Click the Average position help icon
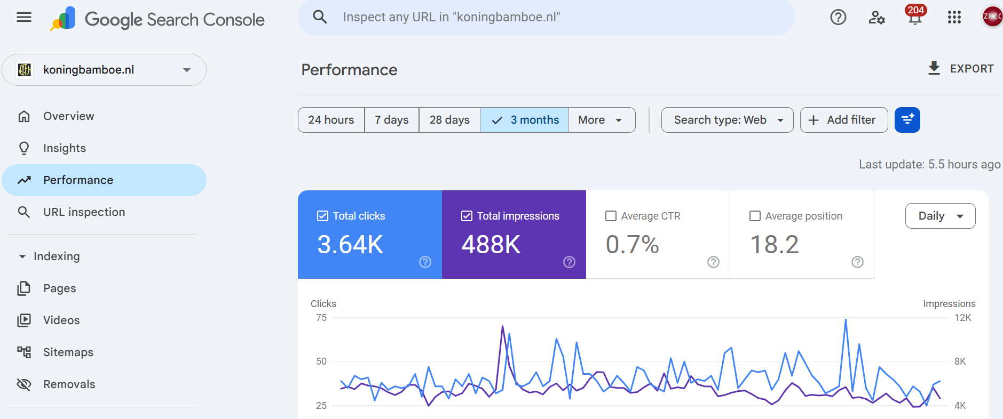 [x=857, y=262]
